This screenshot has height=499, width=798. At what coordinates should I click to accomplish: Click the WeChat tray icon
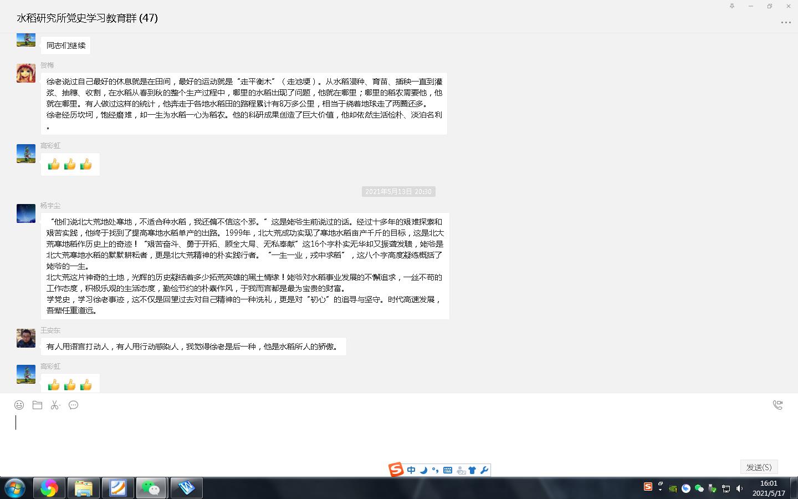[699, 488]
